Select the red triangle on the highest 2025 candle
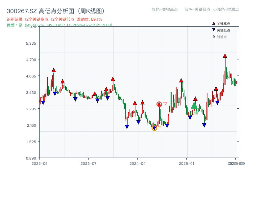This screenshot has width=263, height=197. point(225,56)
